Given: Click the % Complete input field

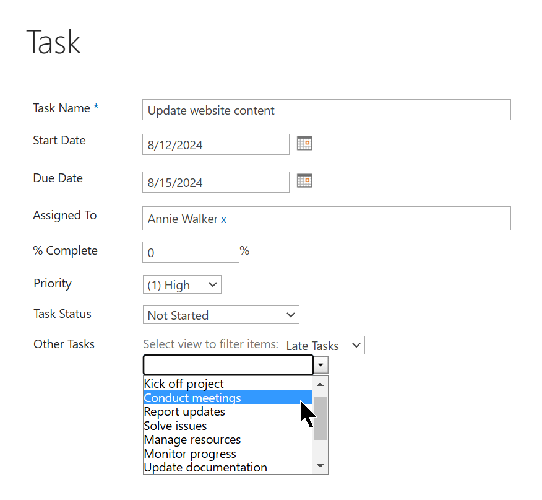Looking at the screenshot, I should (191, 252).
